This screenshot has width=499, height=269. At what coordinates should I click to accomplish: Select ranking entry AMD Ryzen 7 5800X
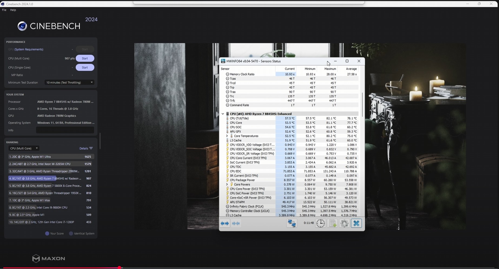tap(51, 186)
